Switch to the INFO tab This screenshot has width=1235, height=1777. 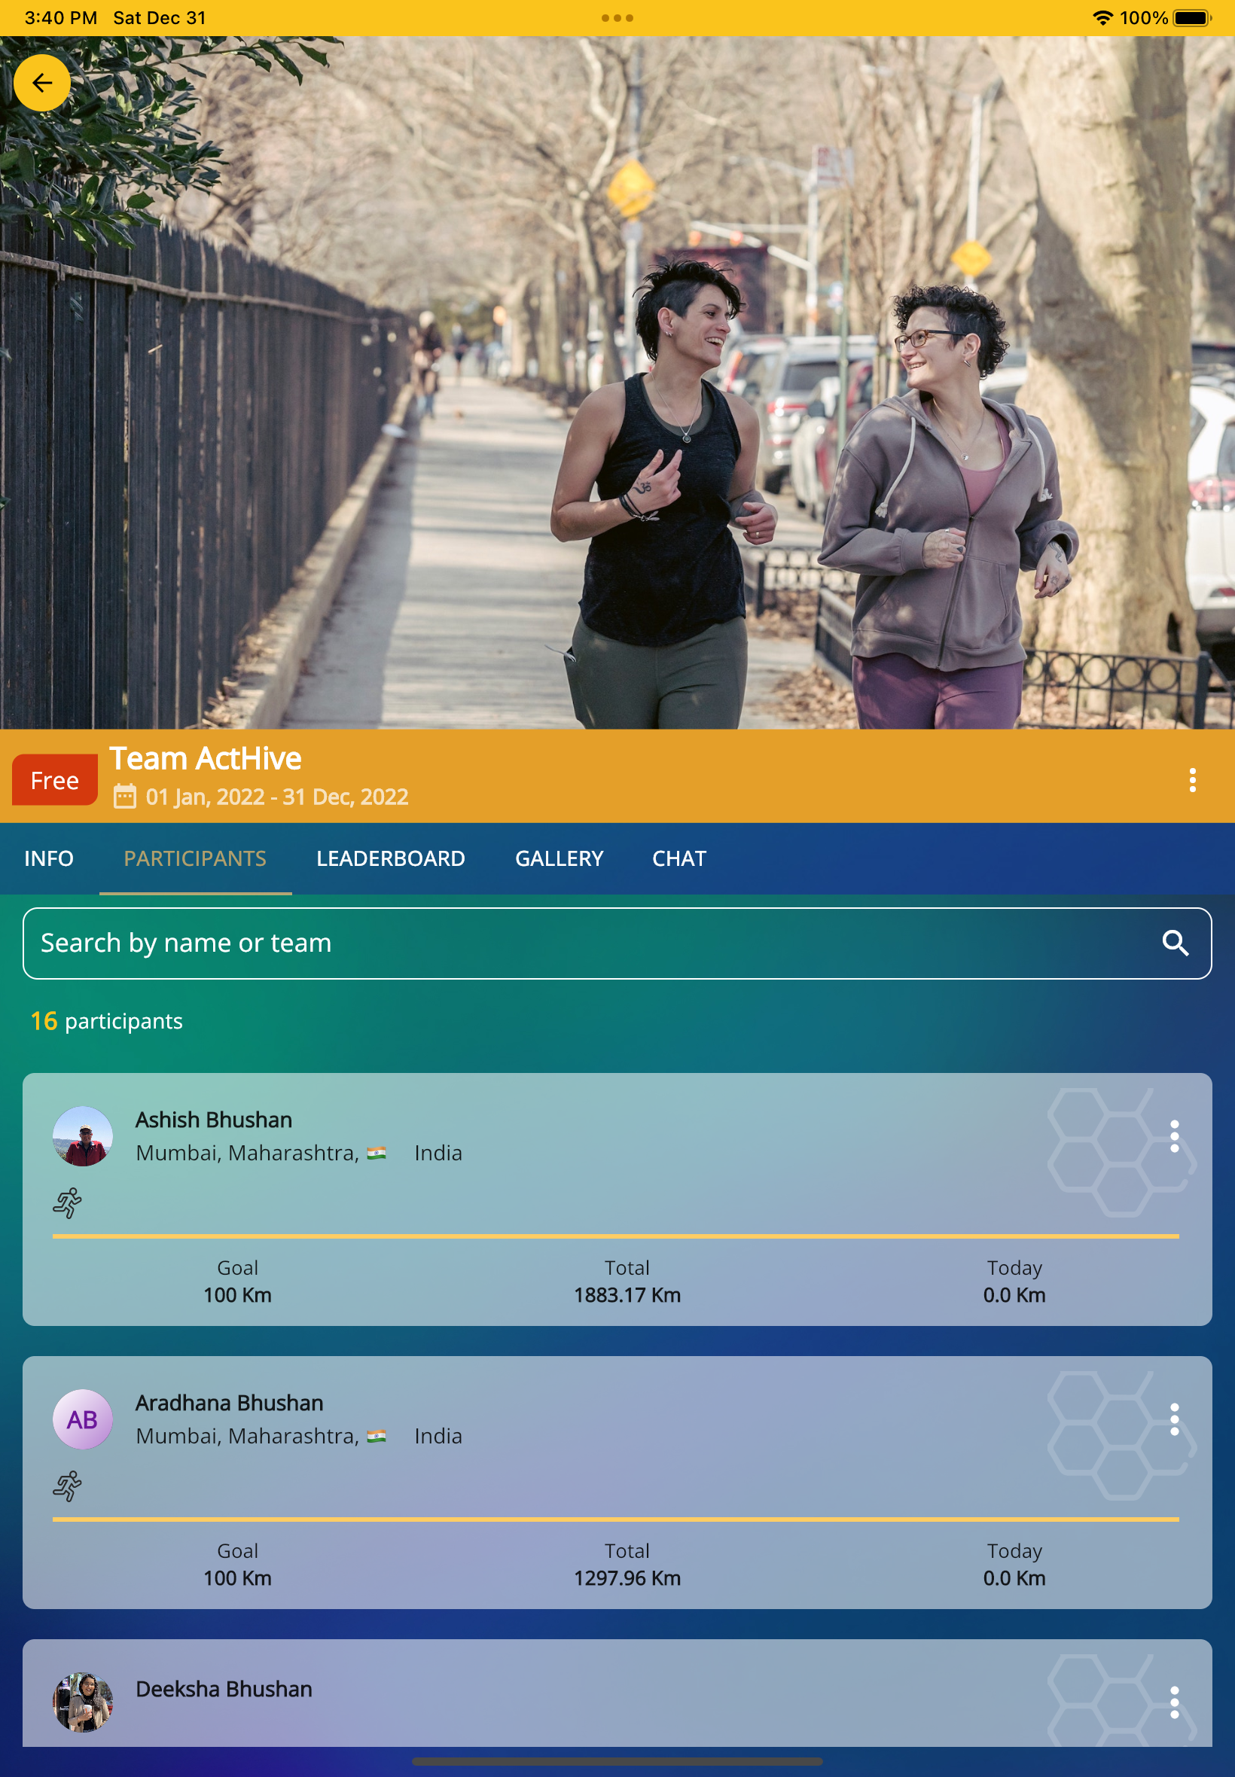click(49, 858)
